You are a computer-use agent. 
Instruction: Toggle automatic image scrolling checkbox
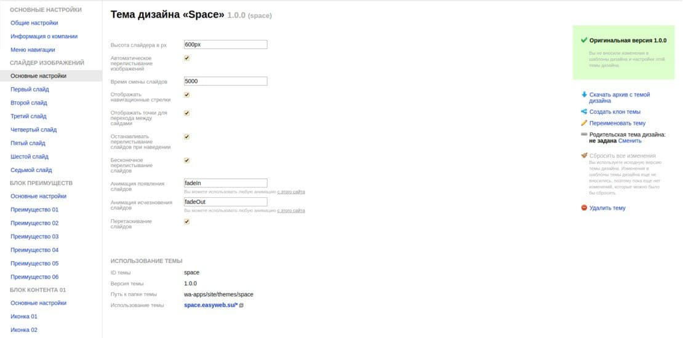pos(187,58)
